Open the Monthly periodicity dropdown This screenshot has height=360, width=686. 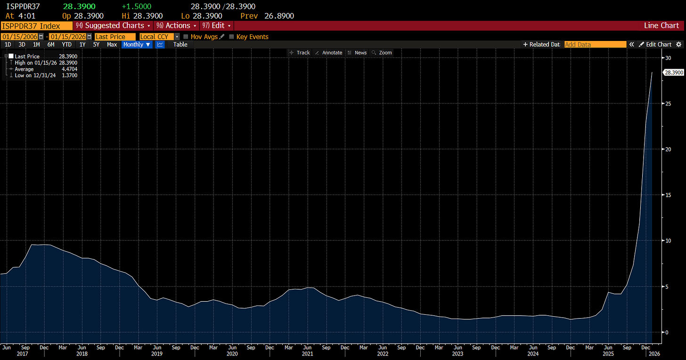pyautogui.click(x=137, y=45)
